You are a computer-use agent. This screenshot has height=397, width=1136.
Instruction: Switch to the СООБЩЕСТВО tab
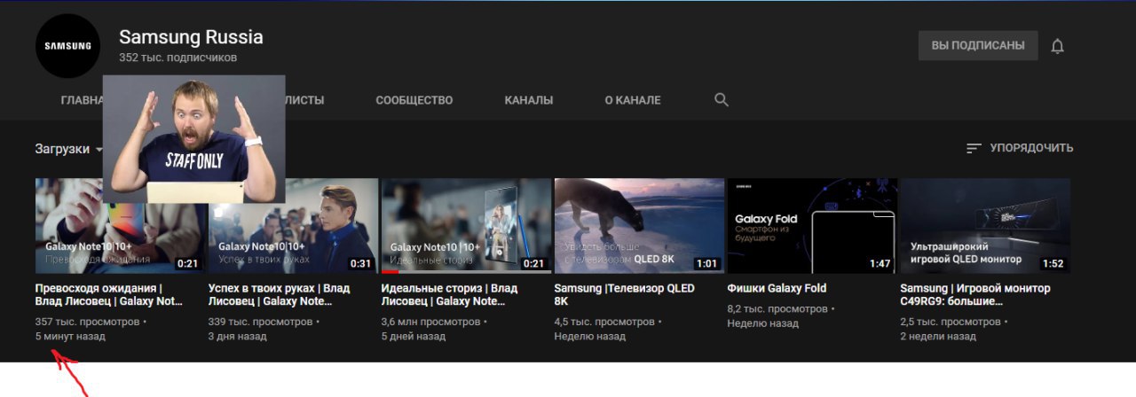click(x=414, y=100)
